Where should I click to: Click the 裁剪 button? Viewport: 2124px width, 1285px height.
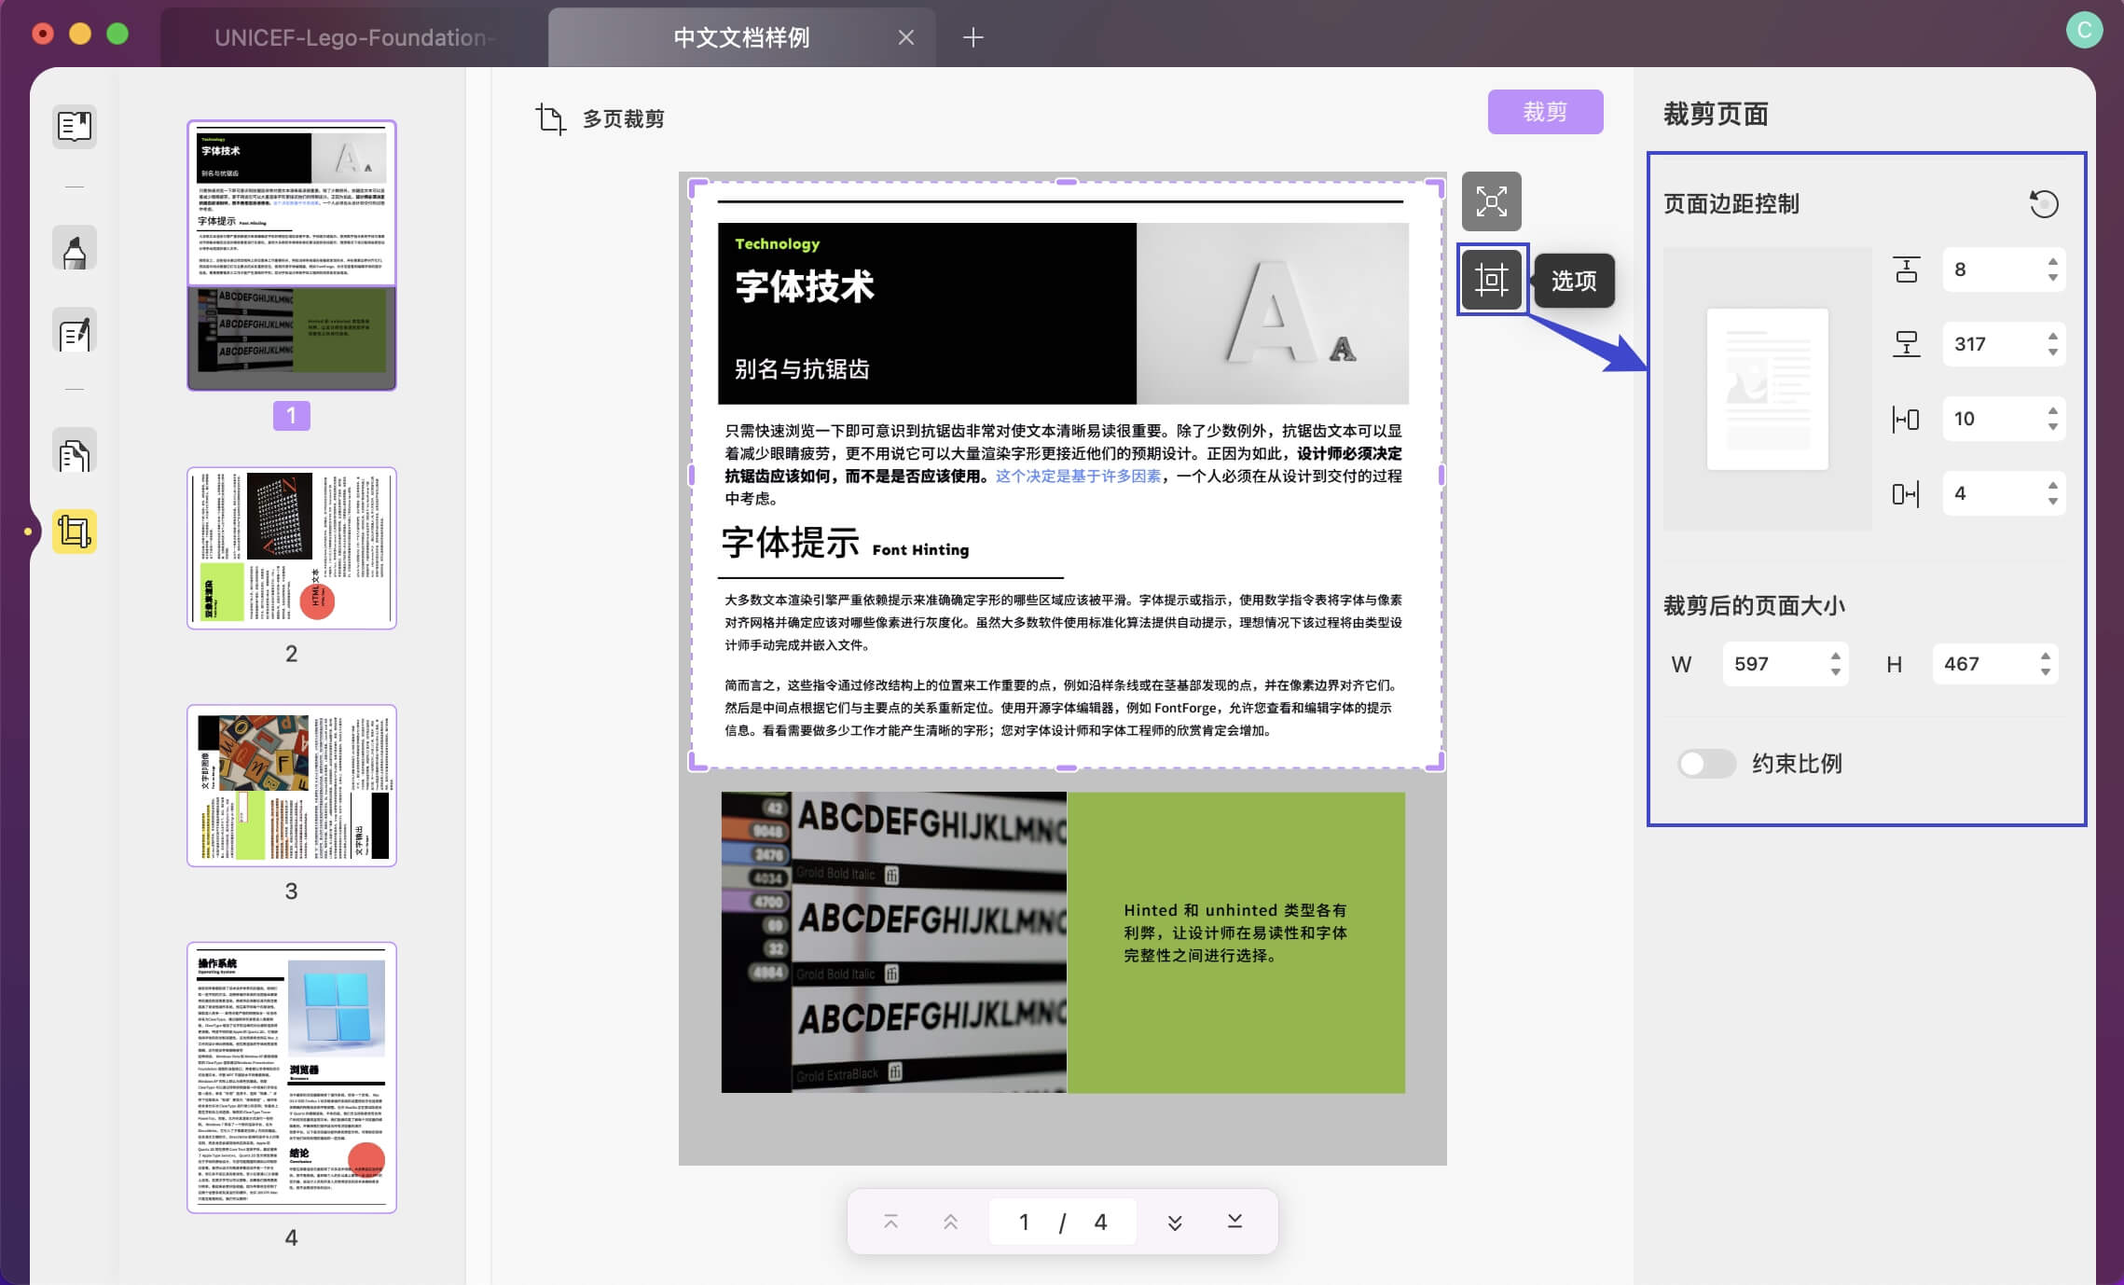pyautogui.click(x=1545, y=112)
